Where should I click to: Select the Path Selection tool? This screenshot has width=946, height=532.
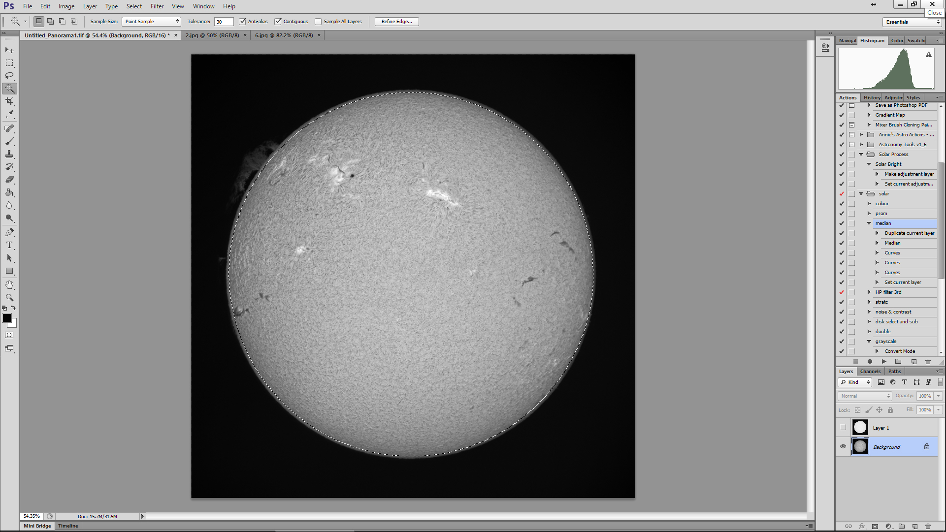point(9,258)
